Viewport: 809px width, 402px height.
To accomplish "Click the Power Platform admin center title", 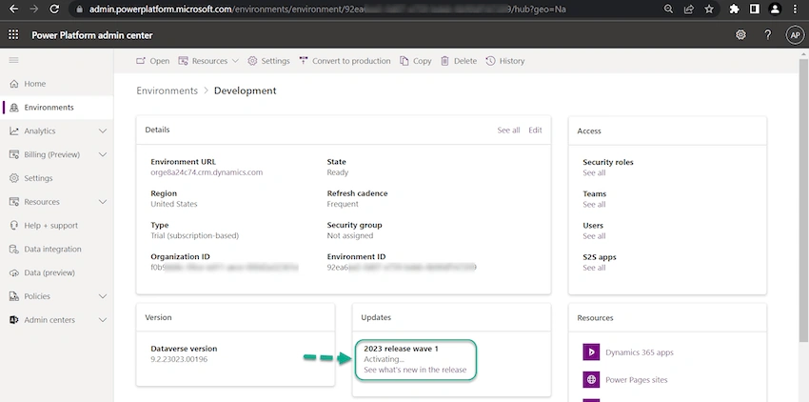I will point(91,35).
